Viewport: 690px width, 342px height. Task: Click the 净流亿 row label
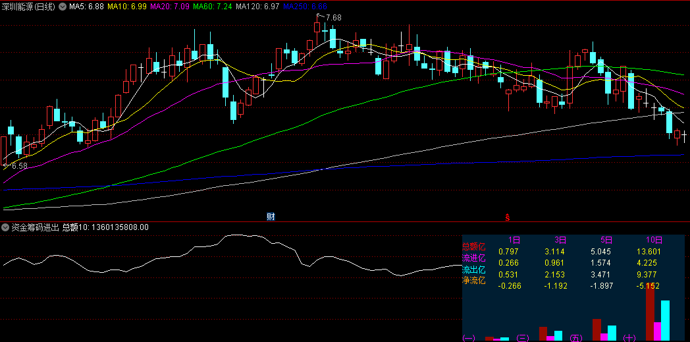(x=473, y=281)
